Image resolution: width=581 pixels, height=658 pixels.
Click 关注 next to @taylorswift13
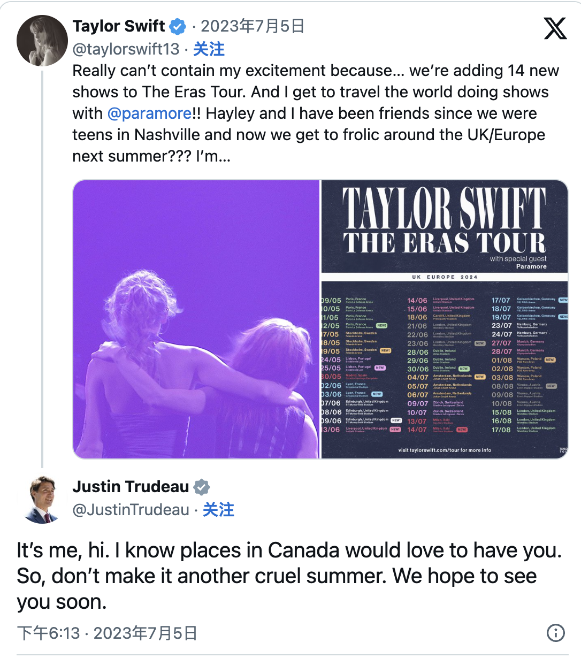[209, 49]
